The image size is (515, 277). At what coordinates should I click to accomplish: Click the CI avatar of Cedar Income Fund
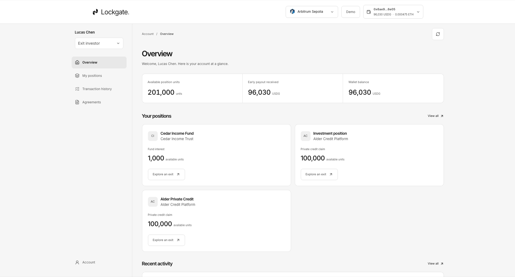[x=153, y=136]
